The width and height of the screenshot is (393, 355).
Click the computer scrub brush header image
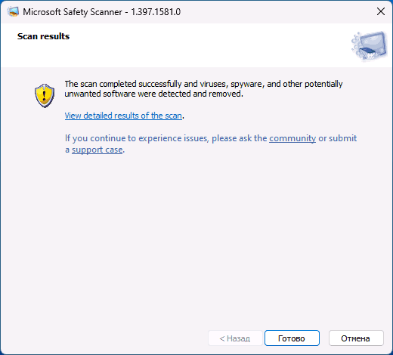[x=370, y=46]
